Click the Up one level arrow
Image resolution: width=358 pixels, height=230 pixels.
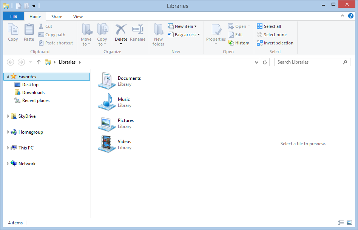tap(39, 62)
